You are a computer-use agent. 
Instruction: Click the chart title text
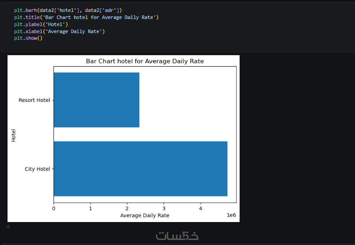[145, 61]
